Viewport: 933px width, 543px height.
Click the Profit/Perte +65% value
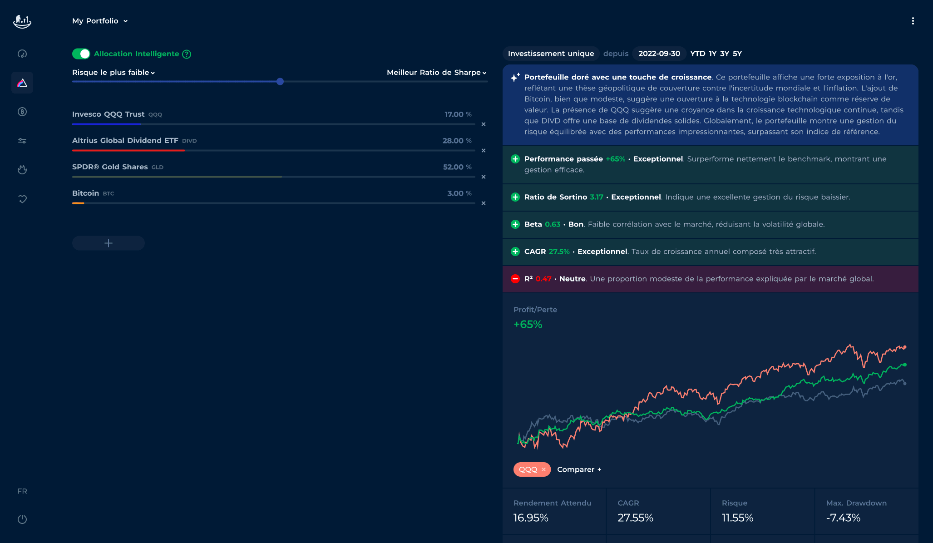pos(528,324)
